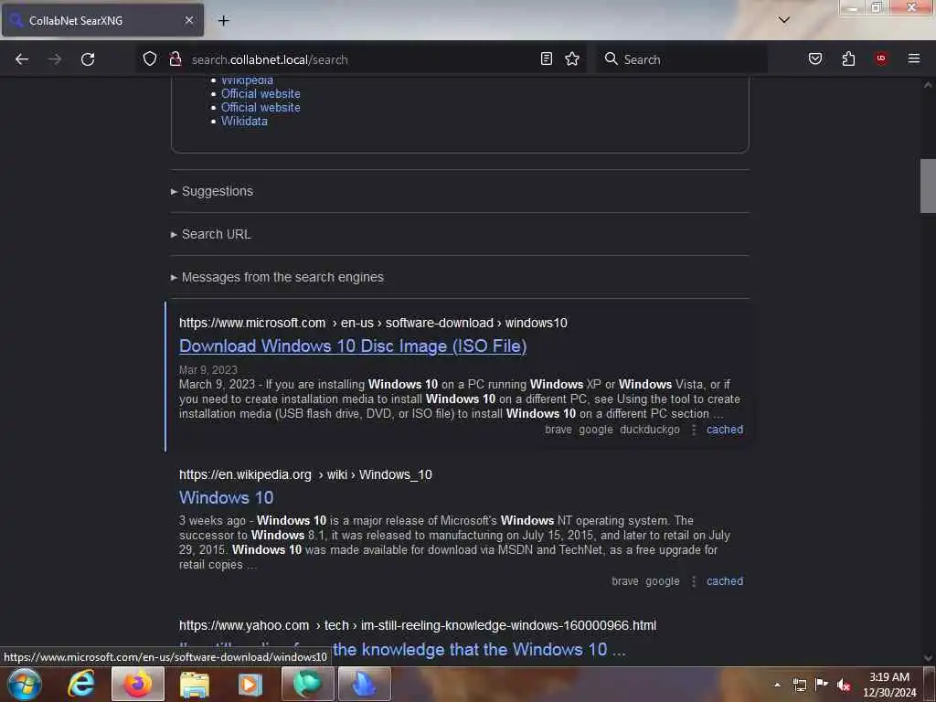Click the scrollbar down arrow

point(928,658)
